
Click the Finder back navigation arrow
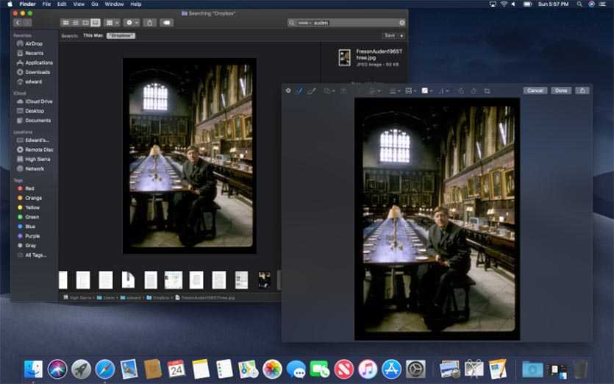point(18,23)
